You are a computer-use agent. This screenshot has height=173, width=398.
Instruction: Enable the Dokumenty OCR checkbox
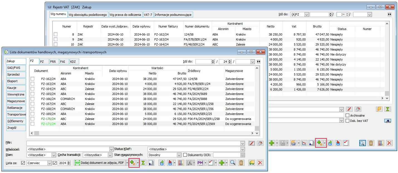pos(185,155)
